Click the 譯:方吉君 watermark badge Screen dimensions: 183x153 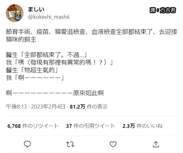163,10
